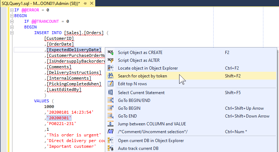
Task: Select GoTo BEGIN/END menu entry
Action: (x=191, y=101)
